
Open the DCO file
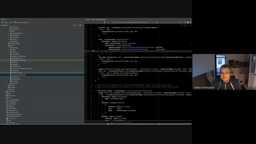coord(9,120)
